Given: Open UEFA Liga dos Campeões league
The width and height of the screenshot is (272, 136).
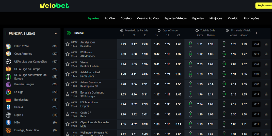Looking at the screenshot, I should click(32, 62).
